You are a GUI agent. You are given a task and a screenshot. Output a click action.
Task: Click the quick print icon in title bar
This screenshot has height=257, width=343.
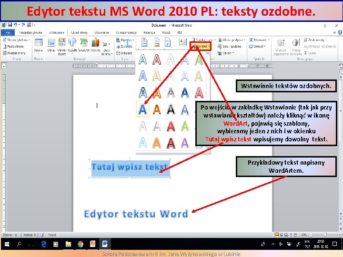29,25
